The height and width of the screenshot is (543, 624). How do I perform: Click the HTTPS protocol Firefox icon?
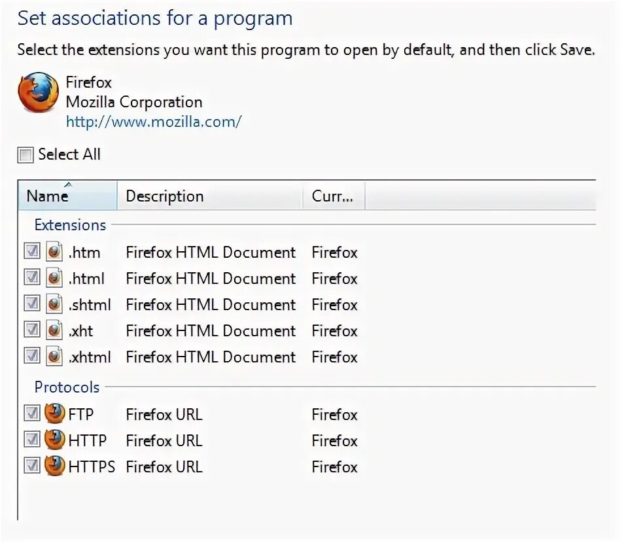point(54,465)
